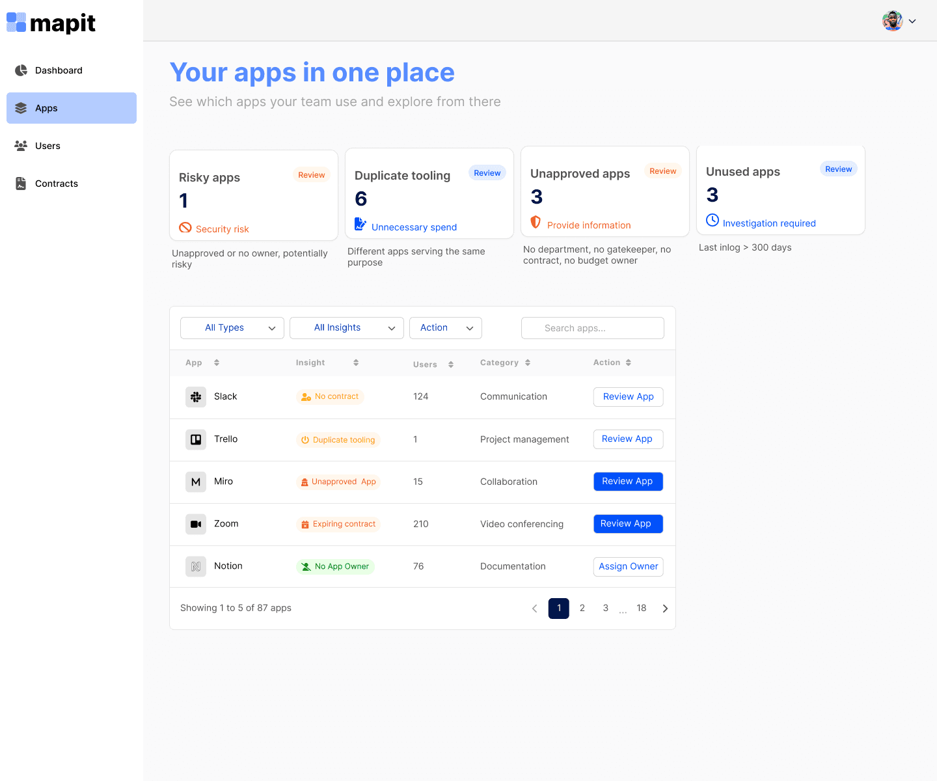Click Review on Unused apps card
The height and width of the screenshot is (781, 937).
839,169
